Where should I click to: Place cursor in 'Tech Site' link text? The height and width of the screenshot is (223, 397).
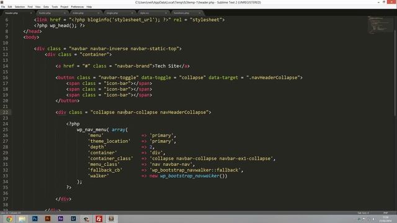(x=167, y=66)
